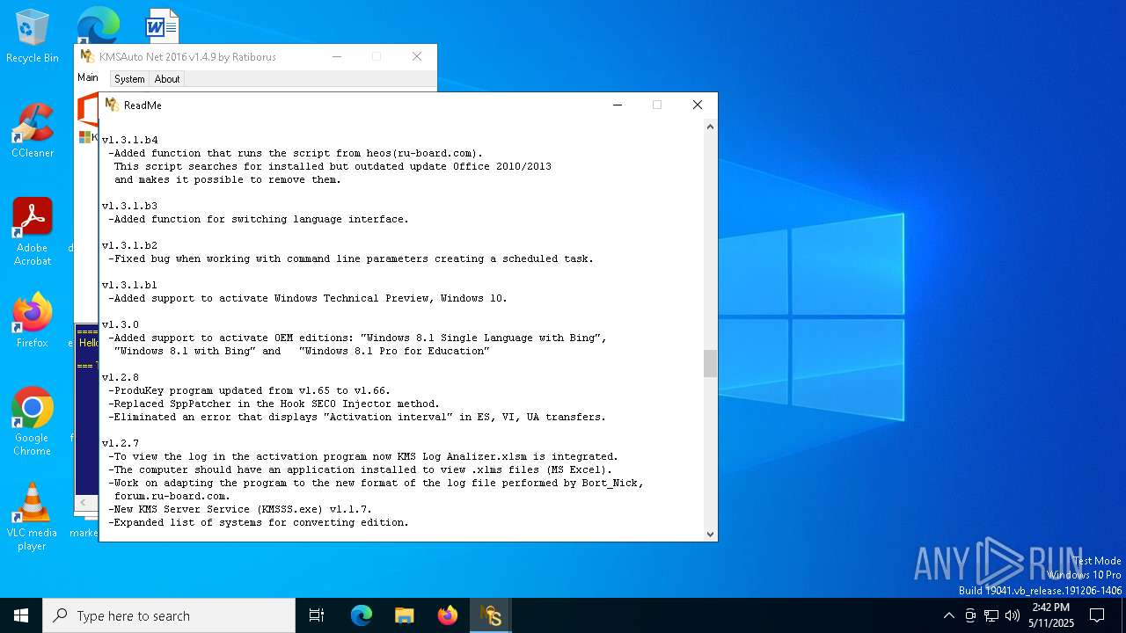Open the Action Center notifications icon
1126x633 pixels.
[1097, 615]
